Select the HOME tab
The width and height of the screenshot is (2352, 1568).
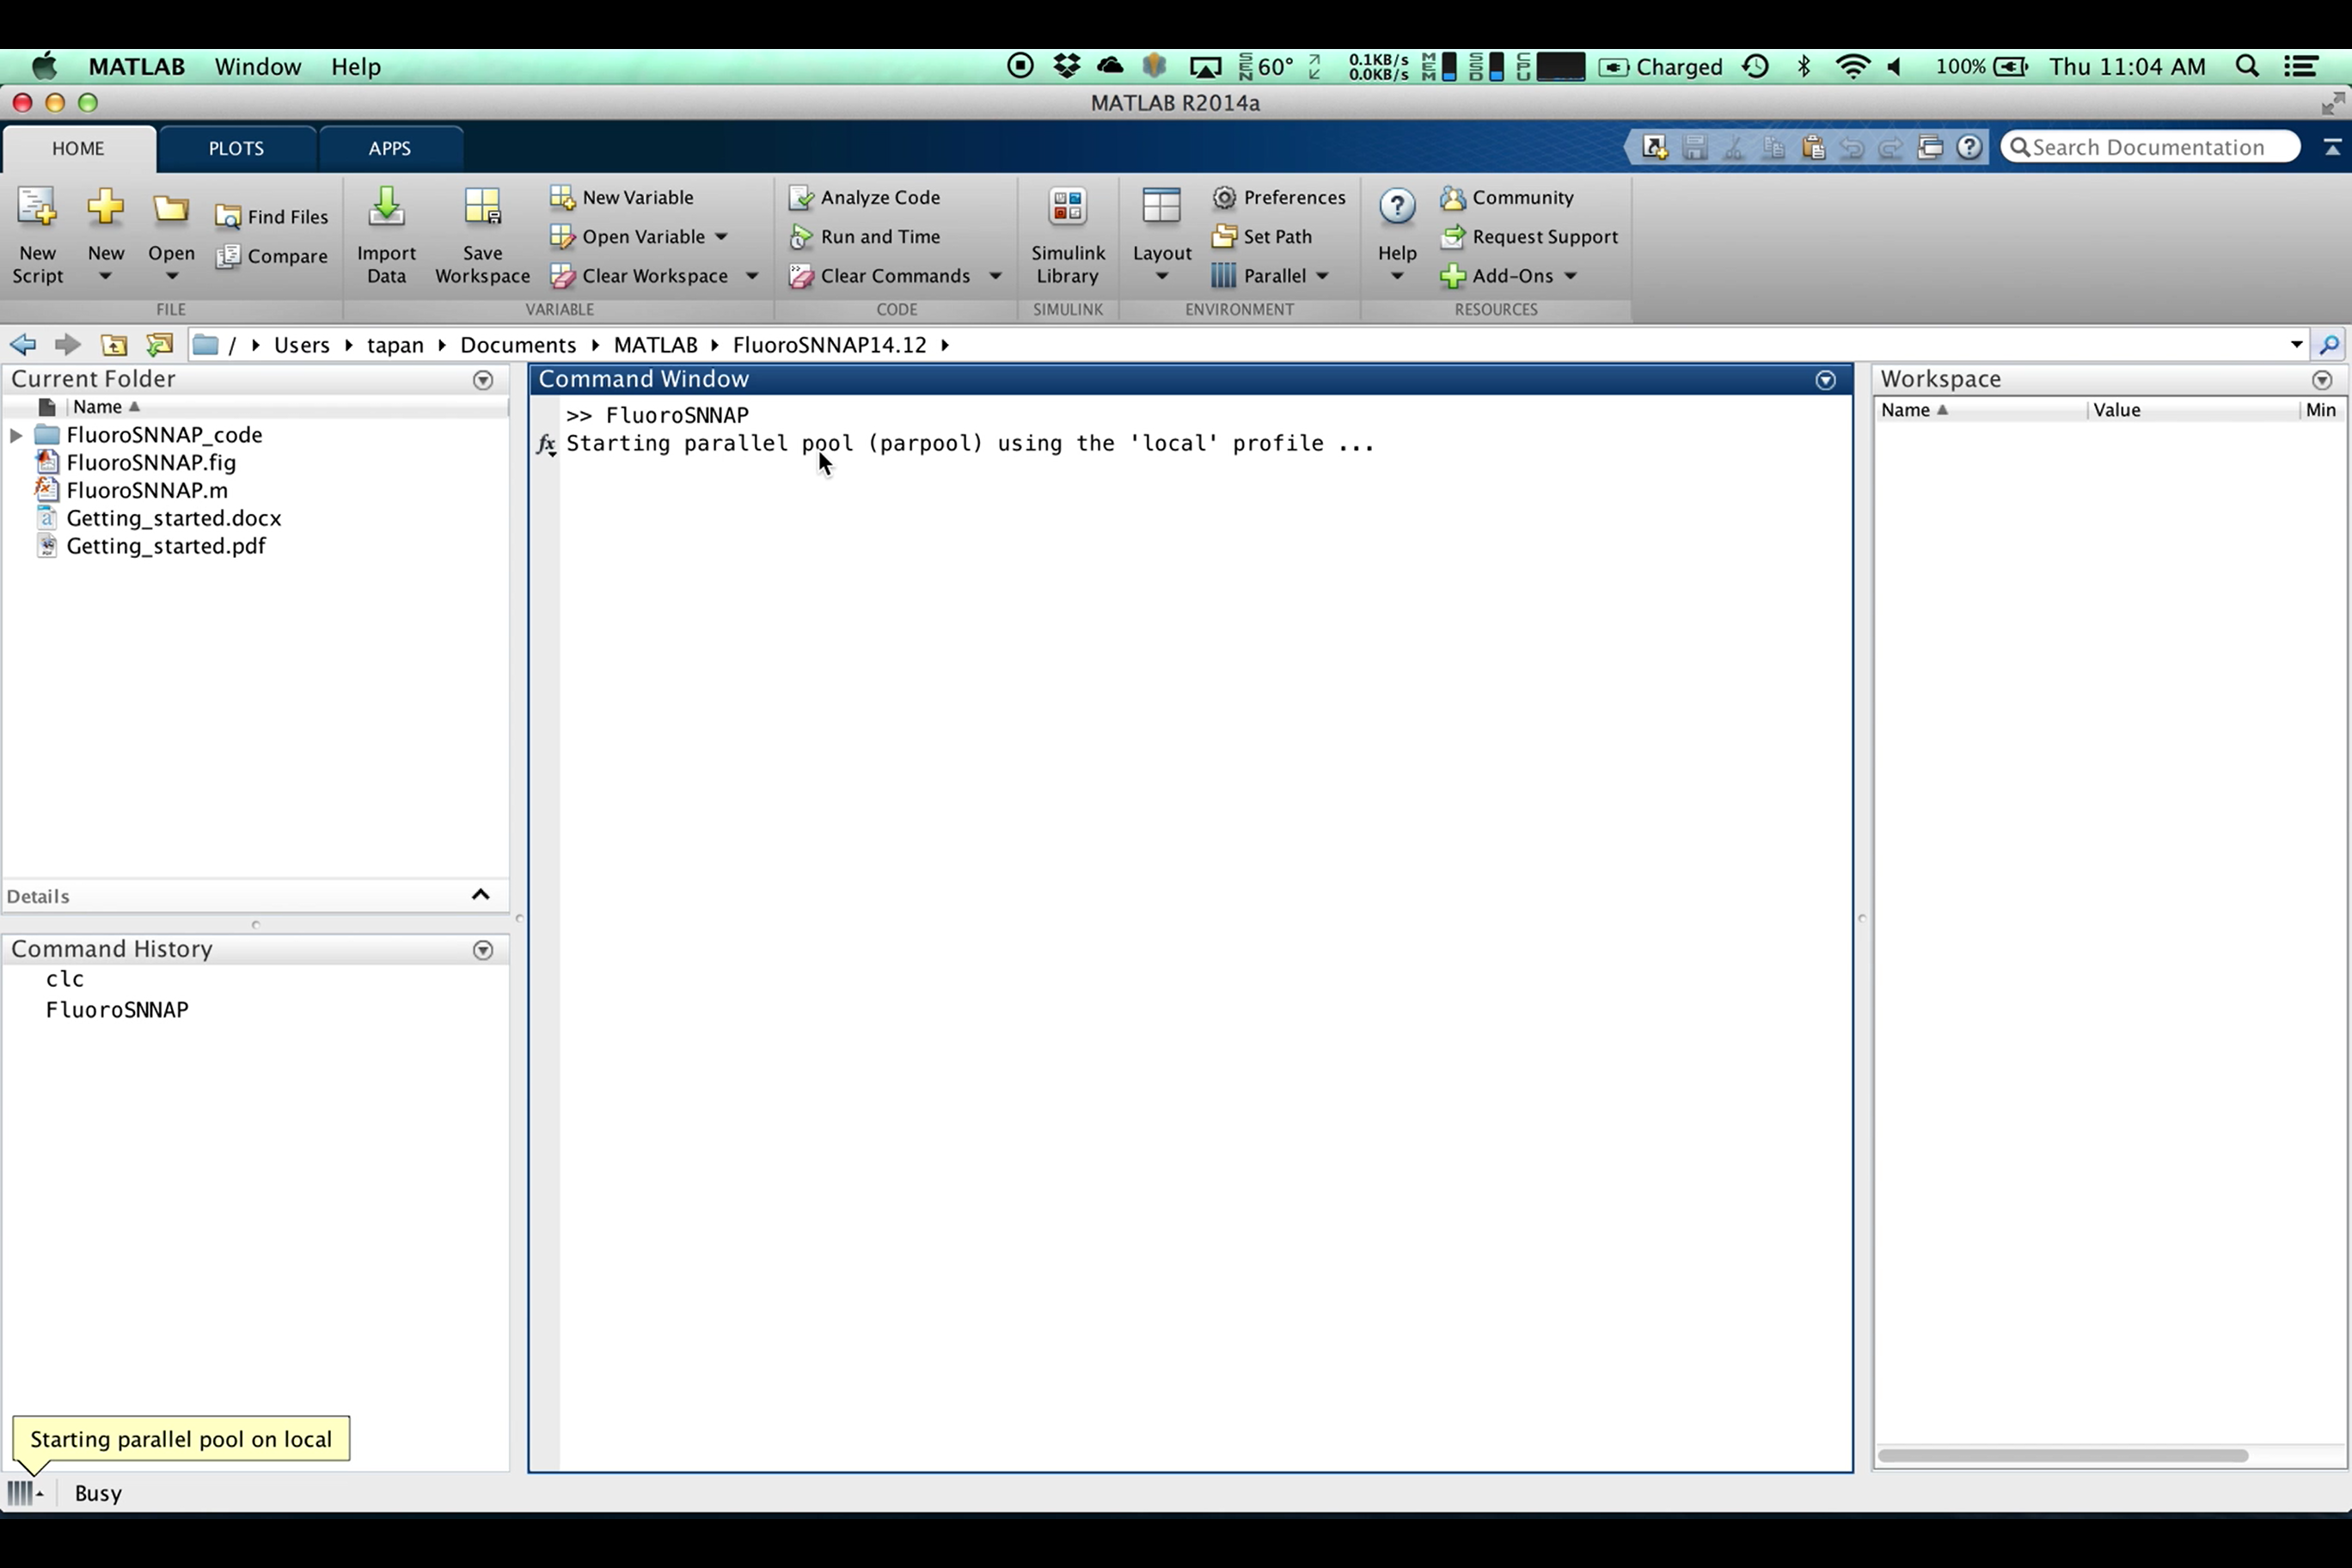coord(78,148)
